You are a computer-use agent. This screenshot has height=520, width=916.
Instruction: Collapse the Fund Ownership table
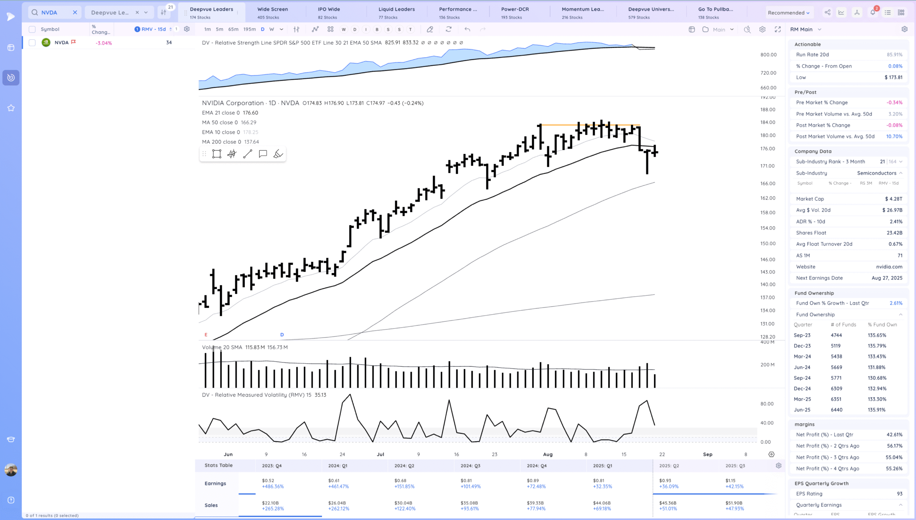pyautogui.click(x=901, y=315)
